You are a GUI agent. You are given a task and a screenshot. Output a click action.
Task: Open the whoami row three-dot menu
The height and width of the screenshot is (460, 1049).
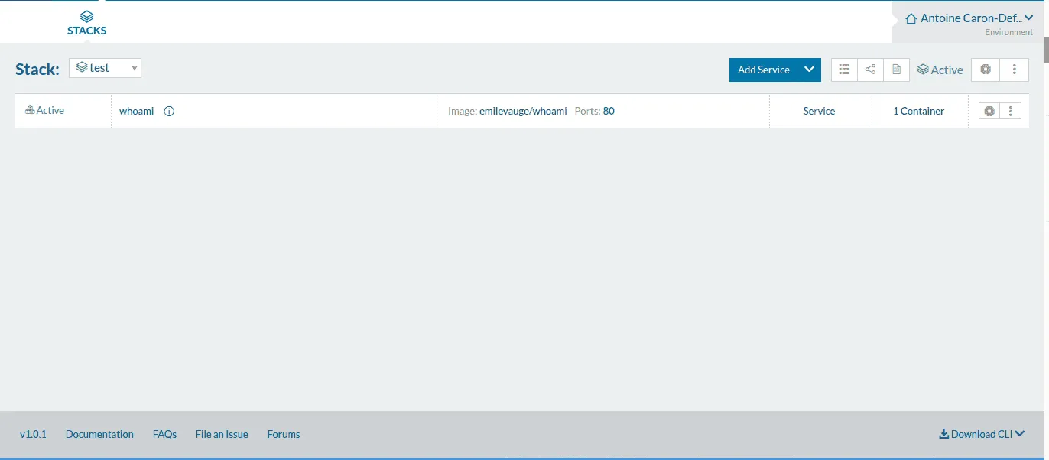point(1010,111)
